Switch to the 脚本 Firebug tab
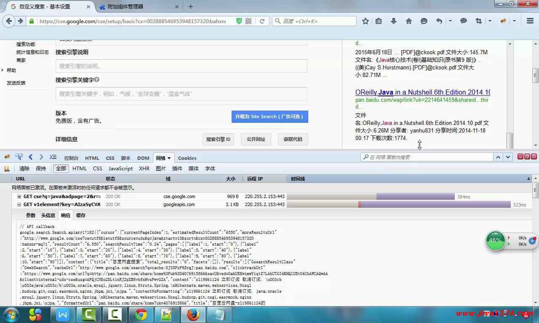 click(x=125, y=158)
